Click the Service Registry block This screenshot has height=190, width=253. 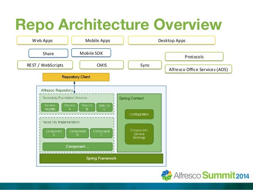50,107
